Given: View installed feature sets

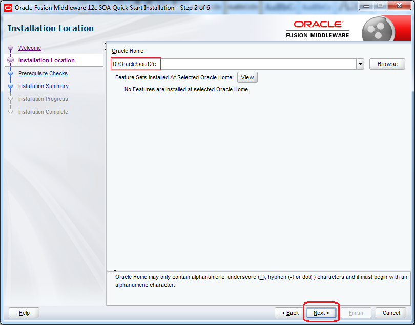Looking at the screenshot, I should tap(247, 77).
